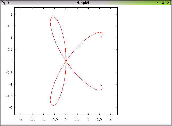Click the y-axis tick label -2
This screenshot has width=172, height=126.
coord(11,108)
